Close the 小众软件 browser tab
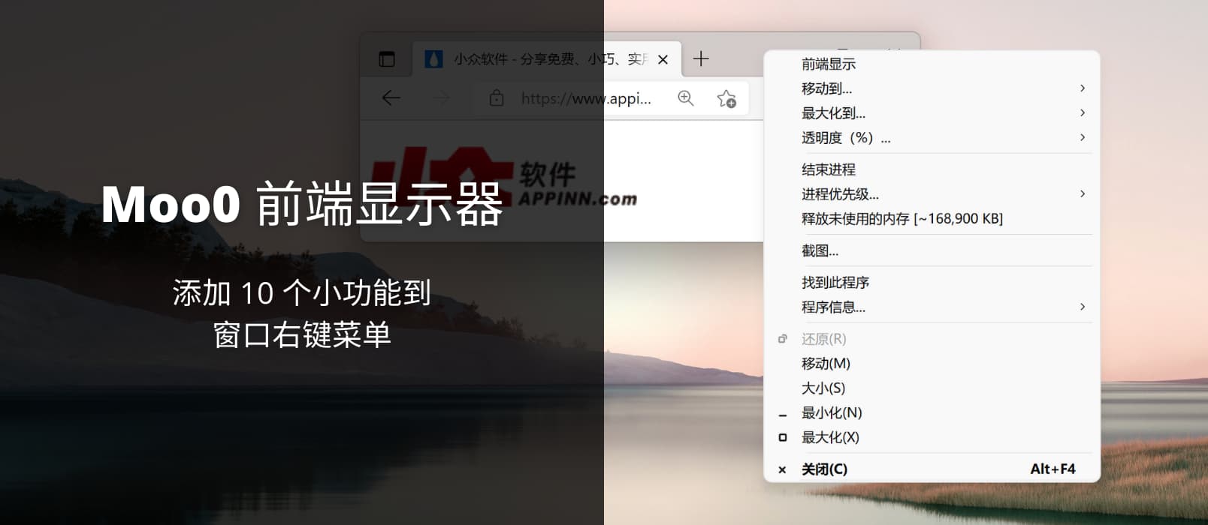The height and width of the screenshot is (525, 1208). point(663,59)
